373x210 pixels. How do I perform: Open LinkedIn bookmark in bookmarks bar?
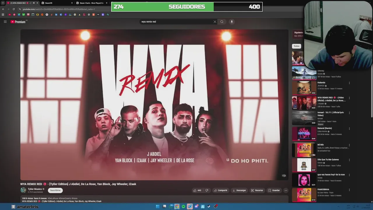pos(56,15)
